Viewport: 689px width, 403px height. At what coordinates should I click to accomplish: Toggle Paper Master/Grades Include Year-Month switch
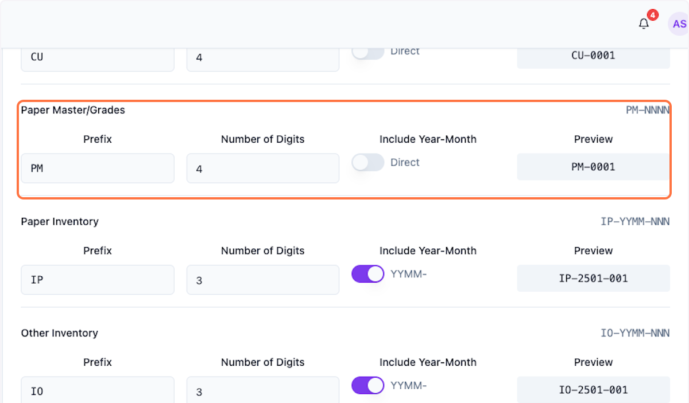coord(367,163)
